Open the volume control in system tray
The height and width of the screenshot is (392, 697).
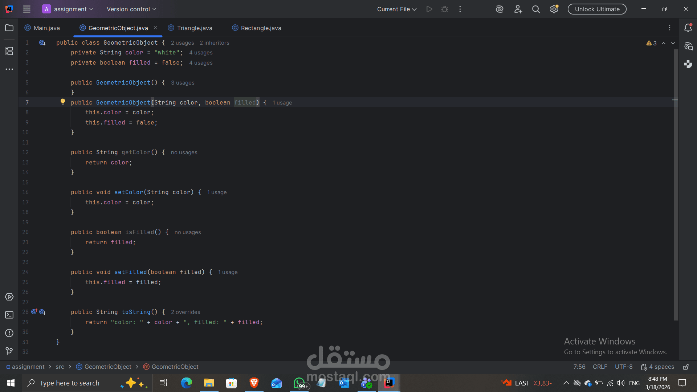pyautogui.click(x=621, y=383)
